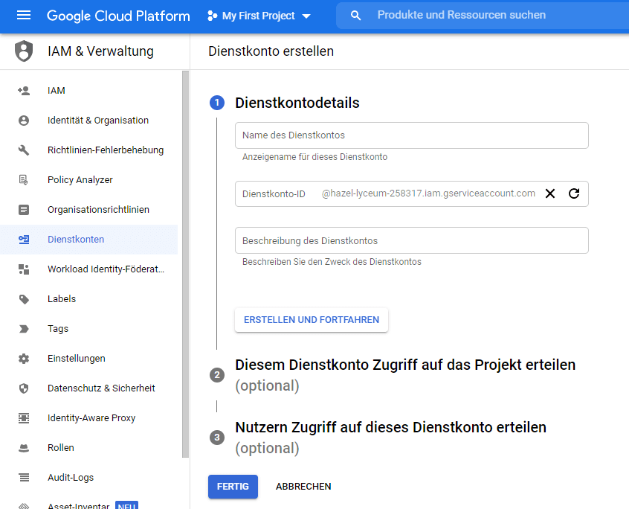Open Workload Identity-Föderation menu item

pyautogui.click(x=89, y=269)
